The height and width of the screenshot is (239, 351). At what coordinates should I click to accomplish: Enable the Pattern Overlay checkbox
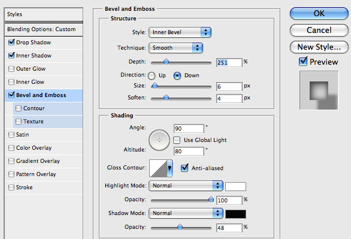tap(11, 174)
